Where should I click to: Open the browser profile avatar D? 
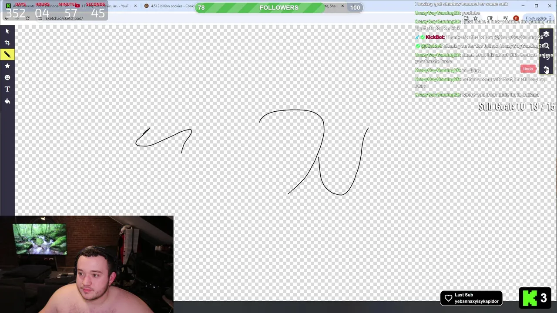[x=516, y=18]
